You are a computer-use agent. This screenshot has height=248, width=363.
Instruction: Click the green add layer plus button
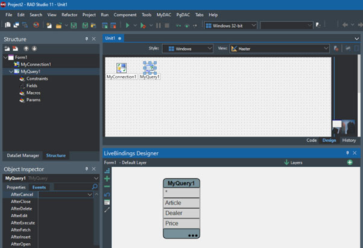point(350,162)
